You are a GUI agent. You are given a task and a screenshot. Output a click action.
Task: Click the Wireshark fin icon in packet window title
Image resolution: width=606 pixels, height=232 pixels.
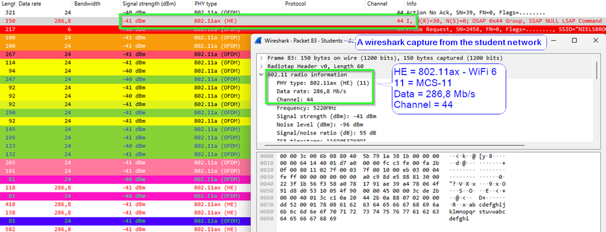pyautogui.click(x=259, y=40)
